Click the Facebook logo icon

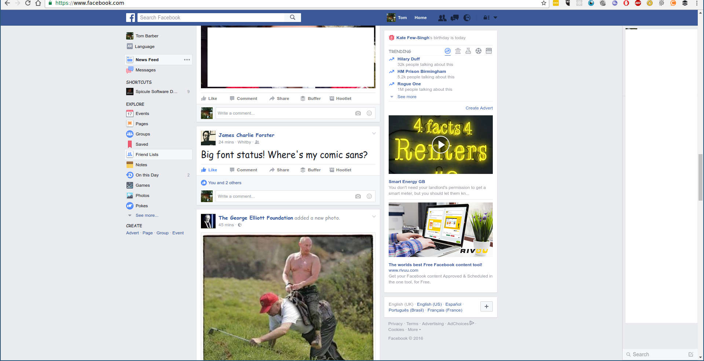tap(131, 18)
